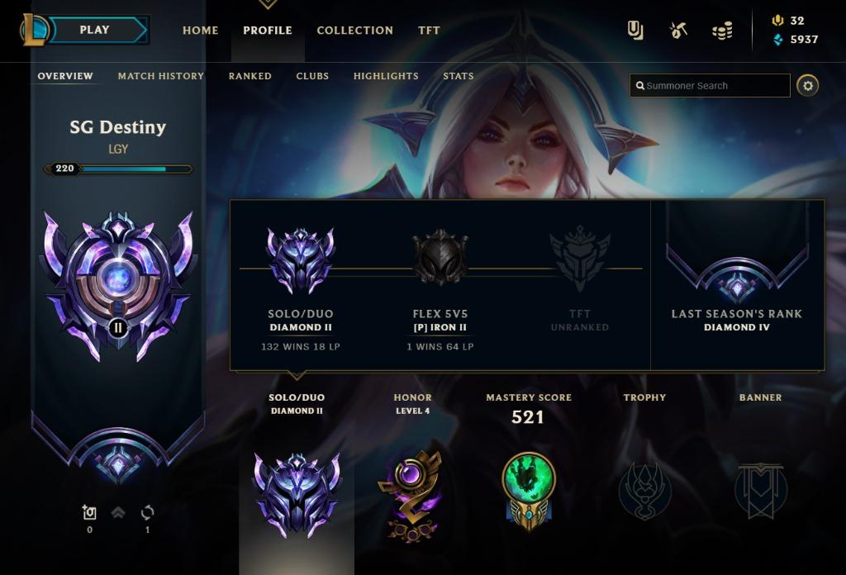Click the Mastery Score champion emblem
This screenshot has height=575, width=846.
529,491
